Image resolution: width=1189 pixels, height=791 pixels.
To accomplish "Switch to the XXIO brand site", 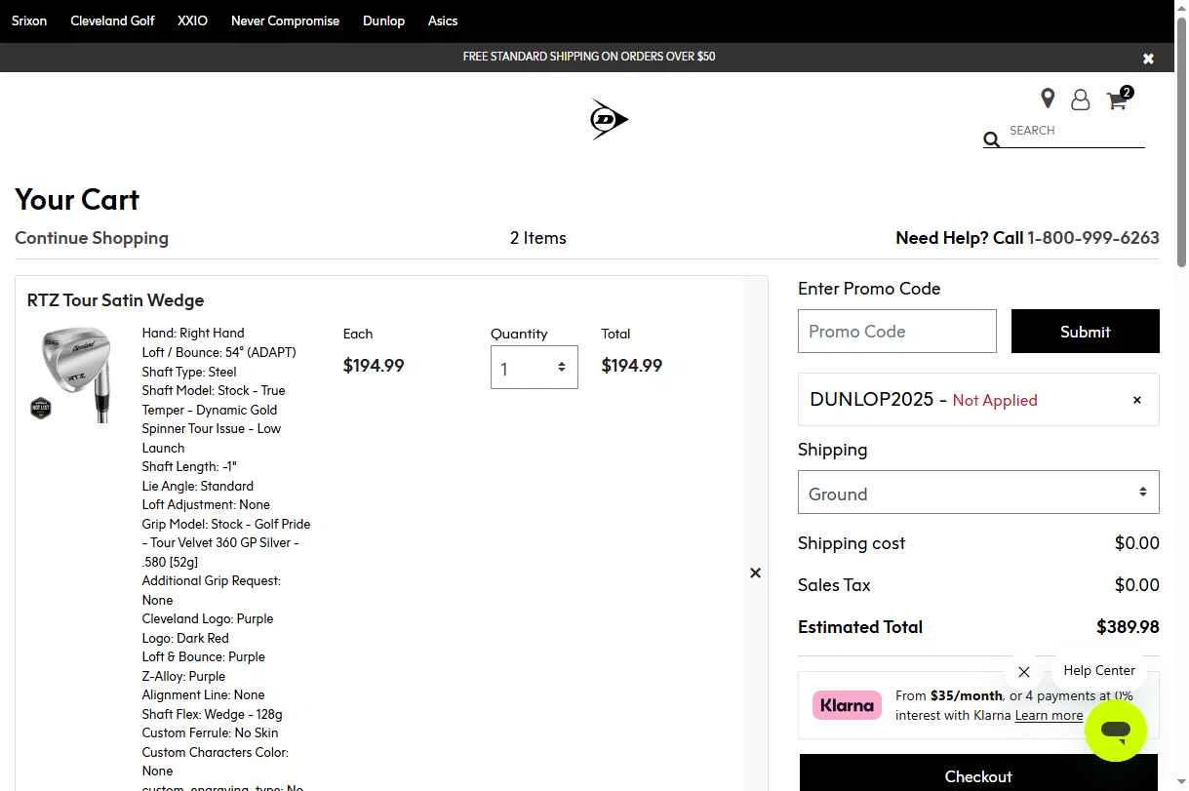I will click(x=192, y=20).
